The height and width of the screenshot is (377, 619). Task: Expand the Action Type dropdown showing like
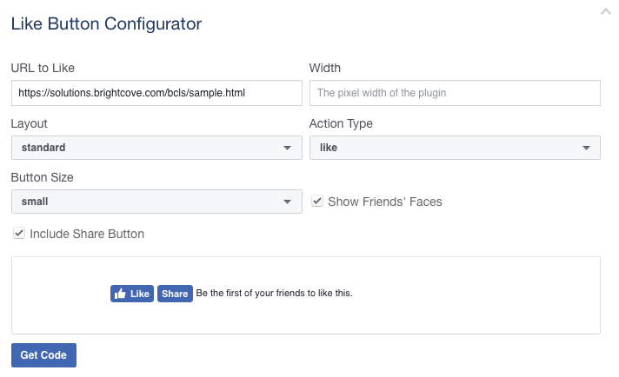(455, 148)
